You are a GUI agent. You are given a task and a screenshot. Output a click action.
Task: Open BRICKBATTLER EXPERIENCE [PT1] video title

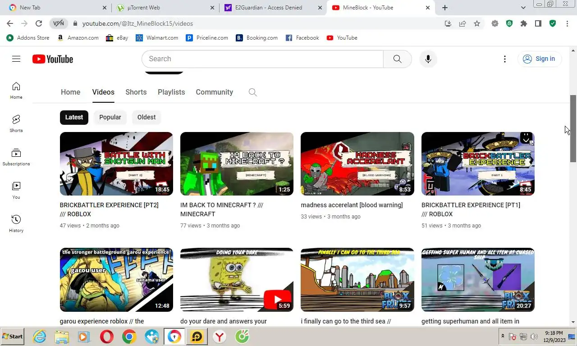pyautogui.click(x=471, y=209)
